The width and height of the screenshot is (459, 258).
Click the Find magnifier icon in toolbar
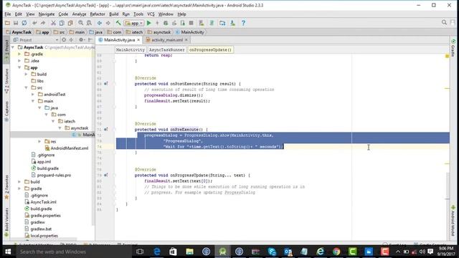coord(80,23)
